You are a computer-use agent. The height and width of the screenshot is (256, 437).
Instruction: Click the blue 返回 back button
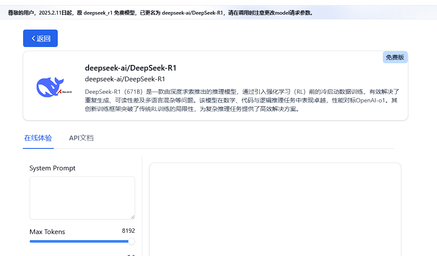tap(40, 38)
